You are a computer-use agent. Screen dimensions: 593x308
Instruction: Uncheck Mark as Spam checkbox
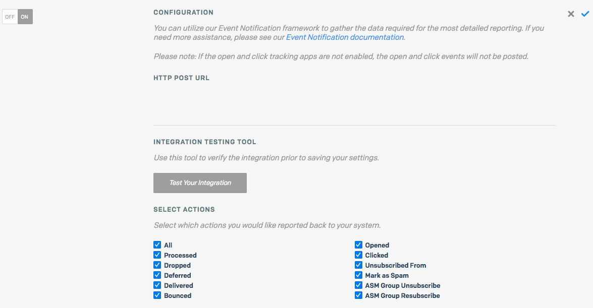click(358, 275)
